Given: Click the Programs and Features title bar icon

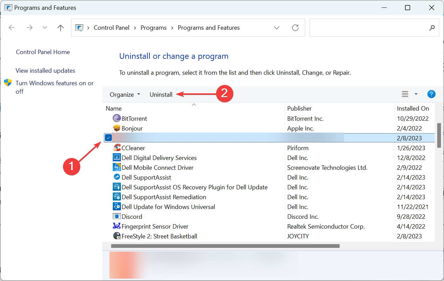Looking at the screenshot, I should point(8,7).
